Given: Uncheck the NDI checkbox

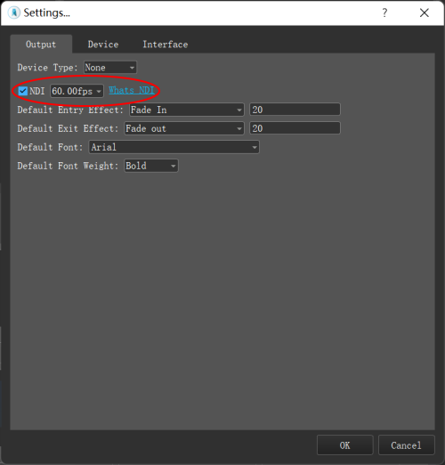Looking at the screenshot, I should coord(23,91).
